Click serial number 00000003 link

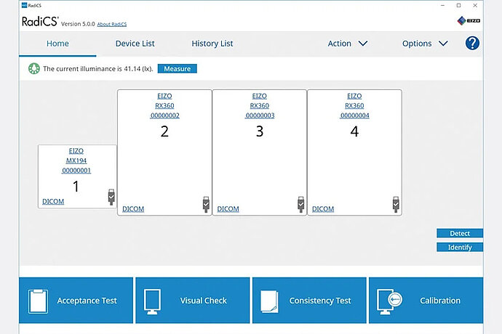tap(260, 115)
